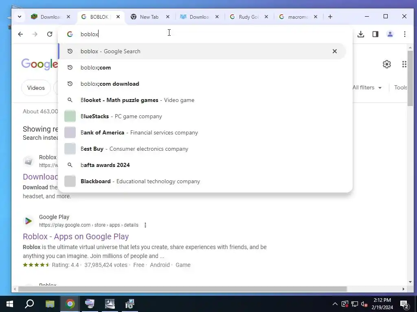Choose the BlueStacks suggestion
The image size is (417, 312).
tap(202, 116)
